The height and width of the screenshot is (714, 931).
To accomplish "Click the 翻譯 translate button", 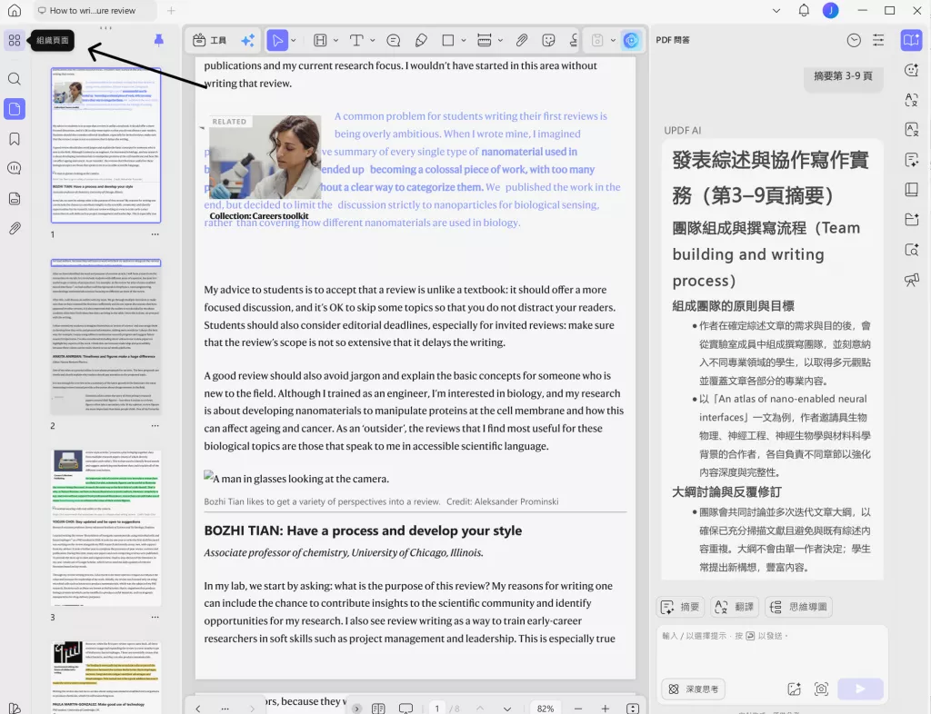I will pyautogui.click(x=735, y=607).
